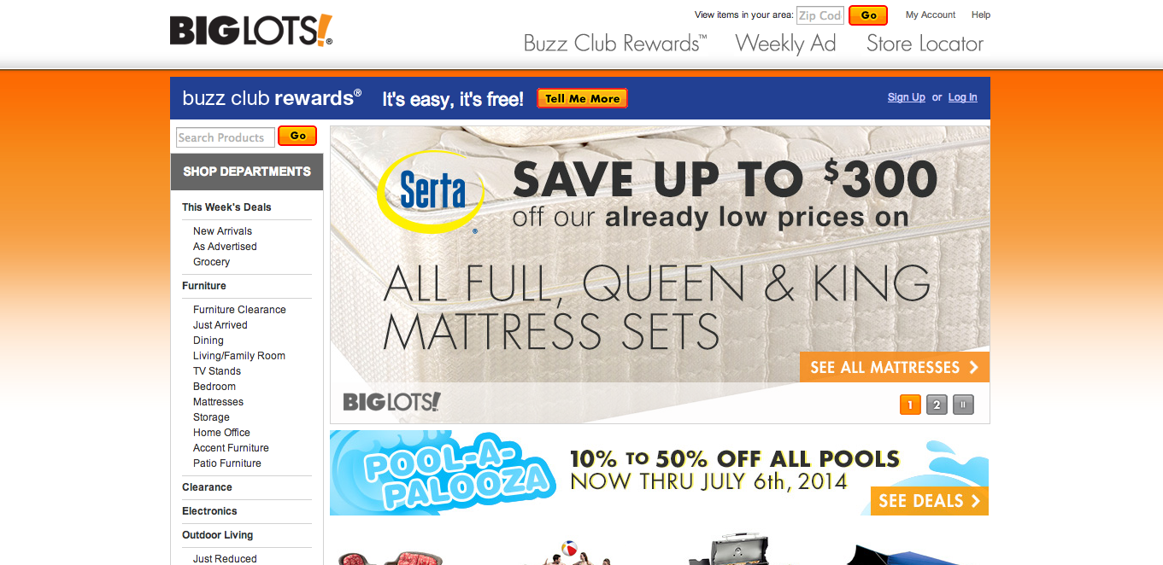This screenshot has width=1163, height=565.
Task: Submit zip code with the Go button
Action: (x=868, y=15)
